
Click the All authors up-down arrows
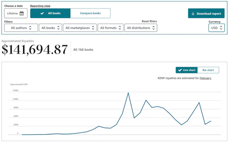point(30,28)
